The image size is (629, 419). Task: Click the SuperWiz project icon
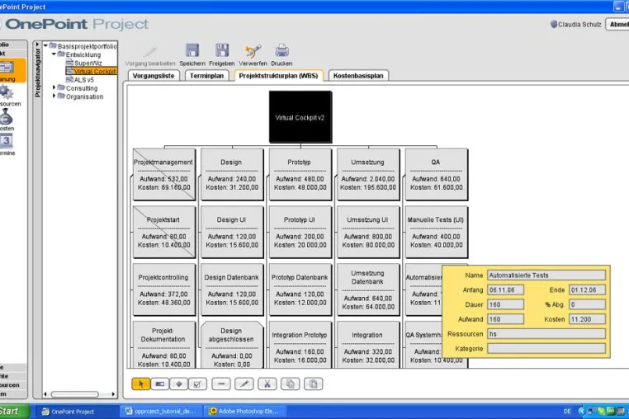point(69,63)
